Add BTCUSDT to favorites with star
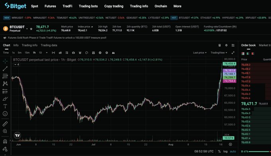The width and height of the screenshot is (271, 156). click(31, 29)
